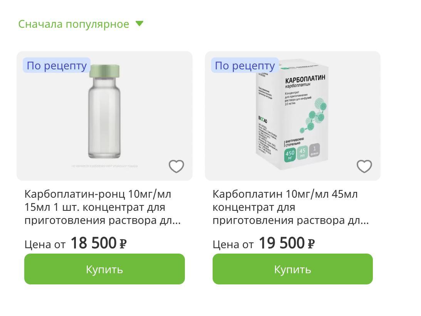Open the Карбоплатин box product image
421x316 pixels.
pyautogui.click(x=293, y=116)
